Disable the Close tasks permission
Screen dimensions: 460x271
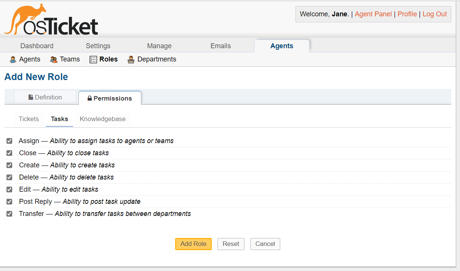click(9, 153)
